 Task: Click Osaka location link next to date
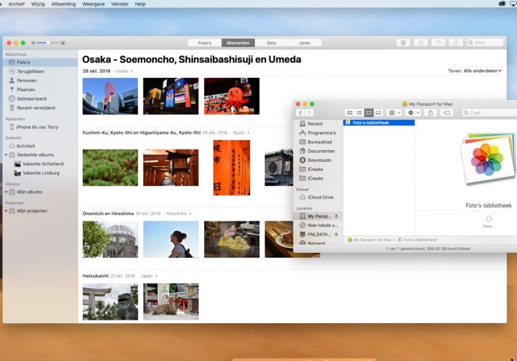click(x=123, y=71)
